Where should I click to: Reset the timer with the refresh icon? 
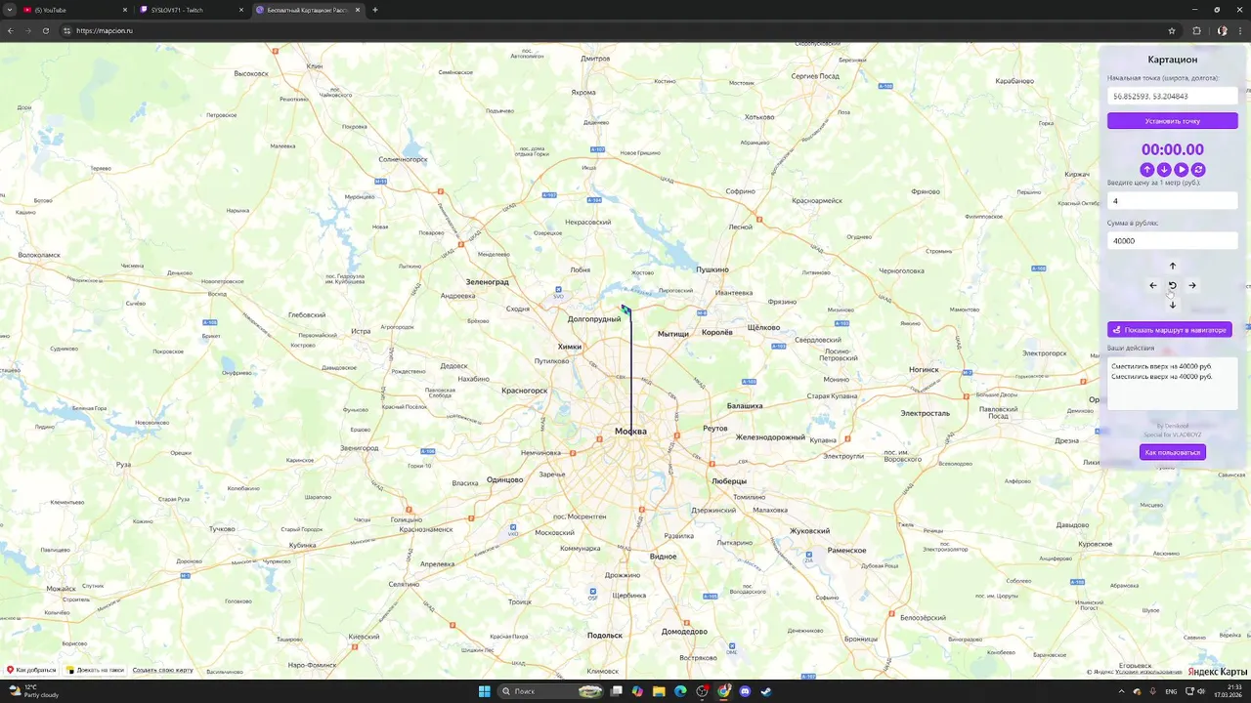pyautogui.click(x=1198, y=170)
